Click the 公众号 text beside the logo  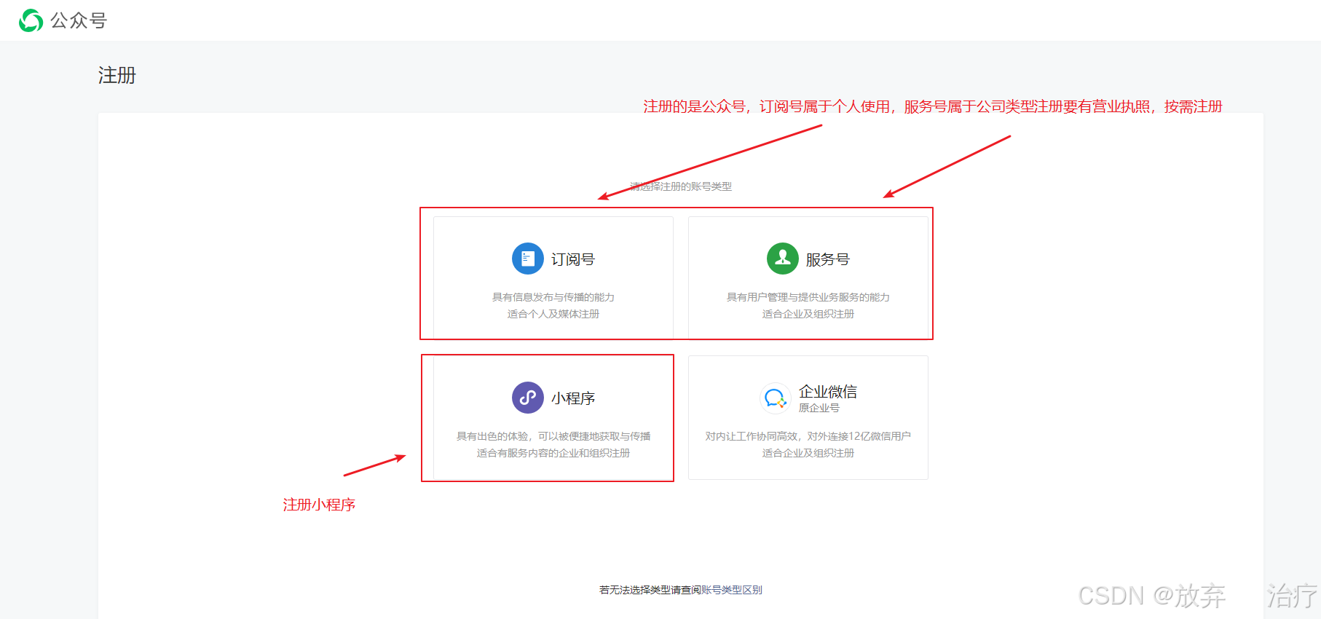tap(79, 20)
